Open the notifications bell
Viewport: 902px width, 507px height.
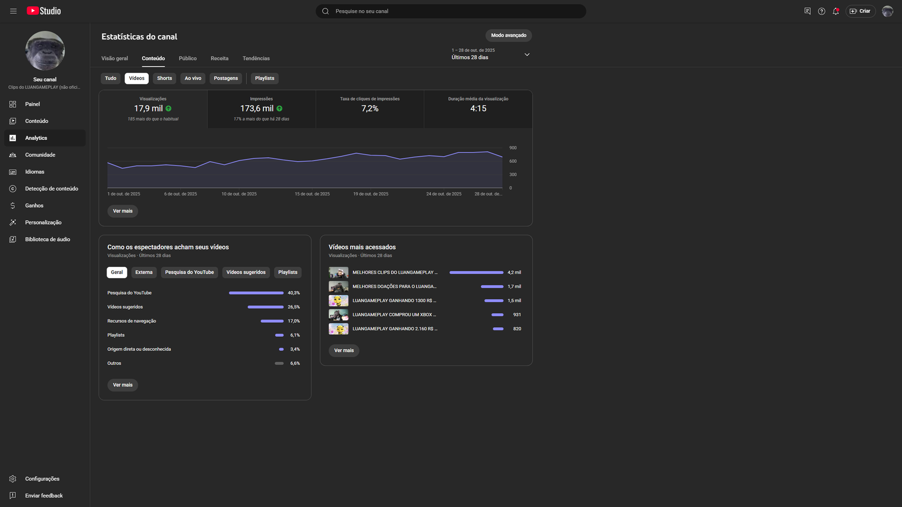point(835,11)
